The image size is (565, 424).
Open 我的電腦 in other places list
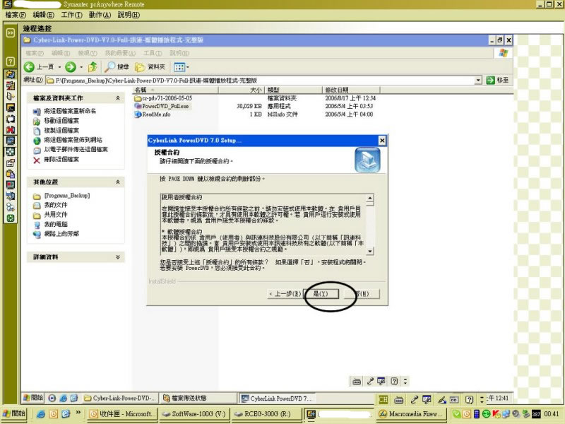click(x=56, y=224)
